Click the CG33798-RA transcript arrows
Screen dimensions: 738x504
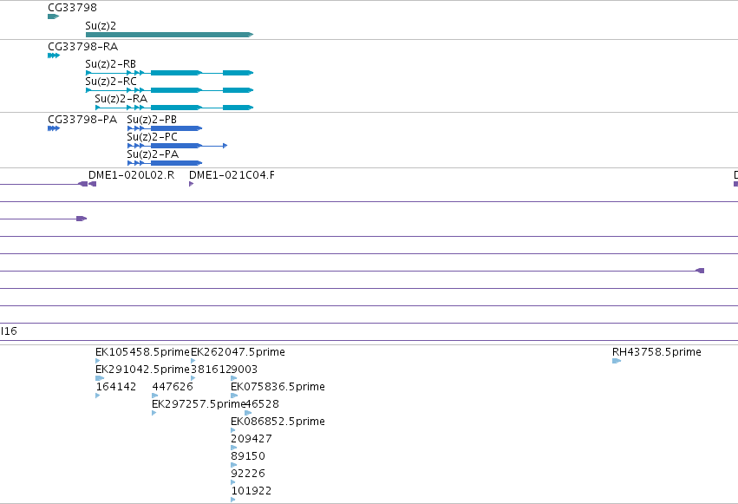(54, 56)
